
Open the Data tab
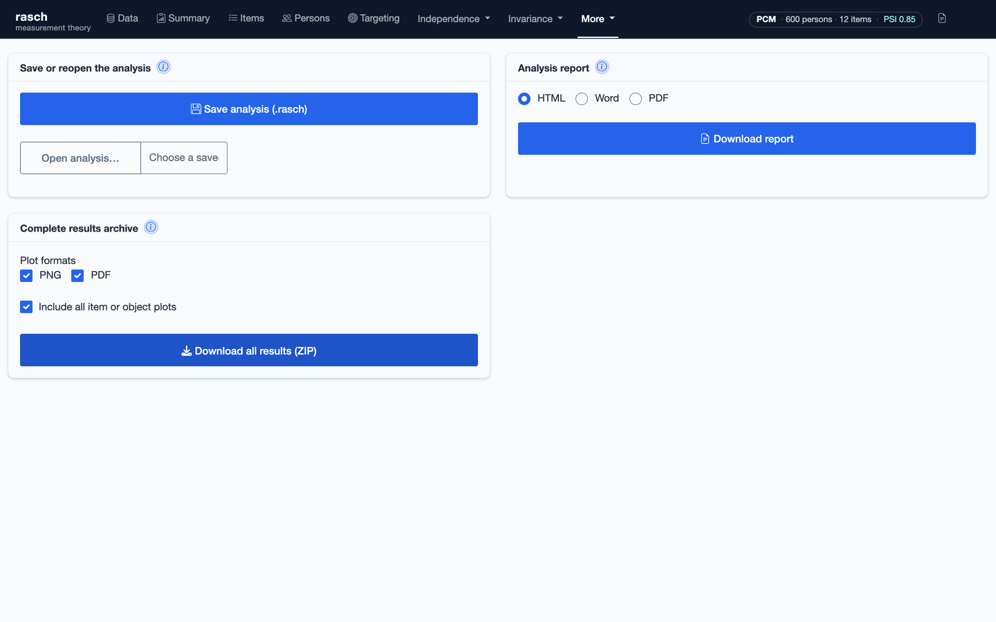(x=122, y=18)
